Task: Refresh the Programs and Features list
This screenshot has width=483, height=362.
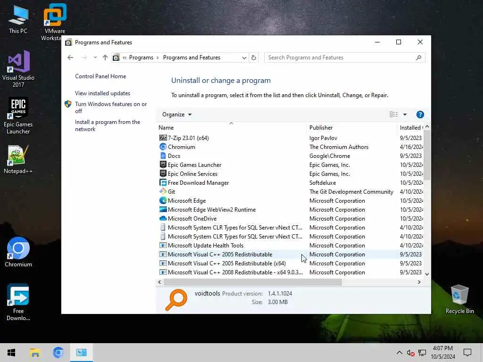Action: coord(253,58)
